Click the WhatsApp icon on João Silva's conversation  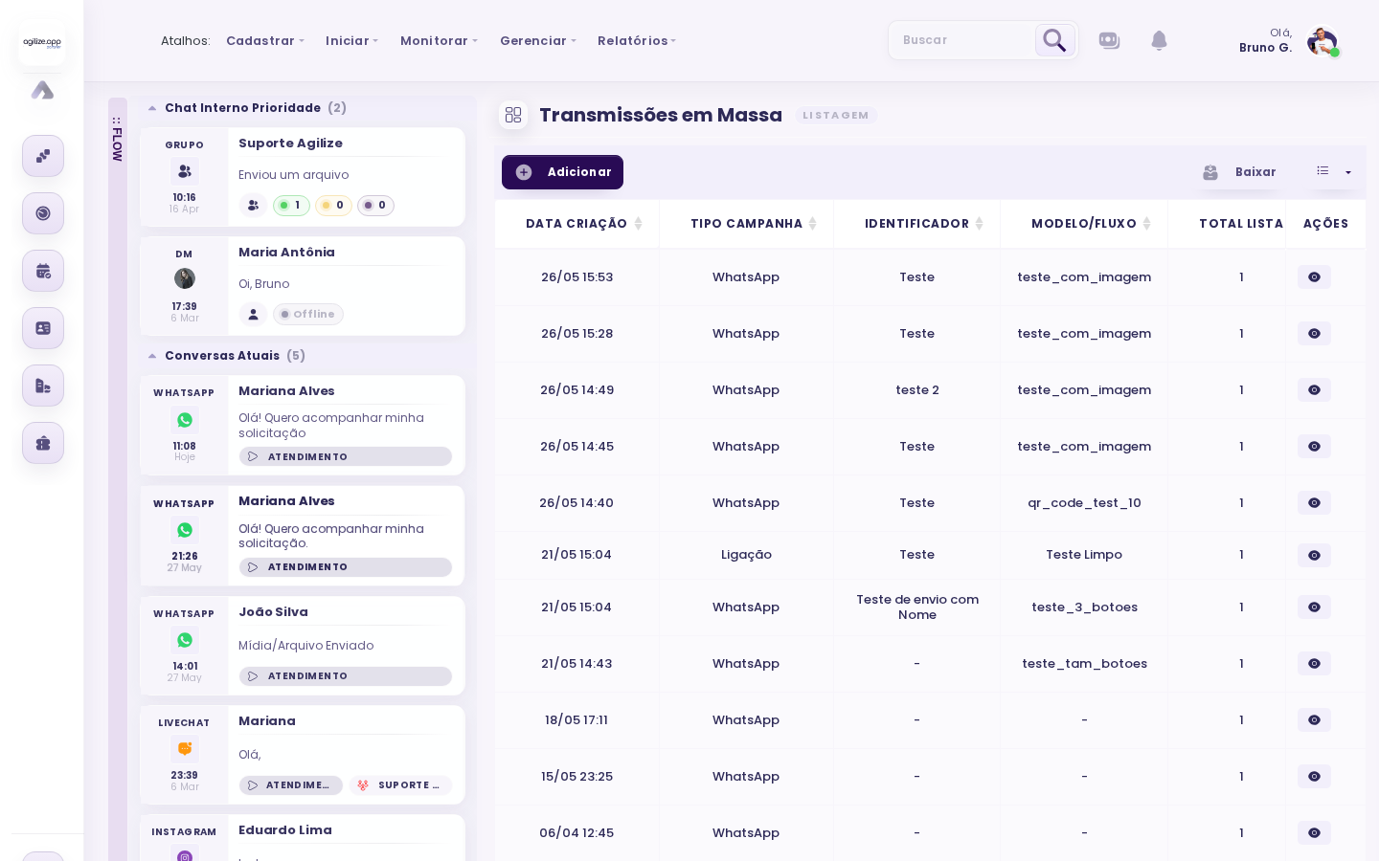point(185,640)
